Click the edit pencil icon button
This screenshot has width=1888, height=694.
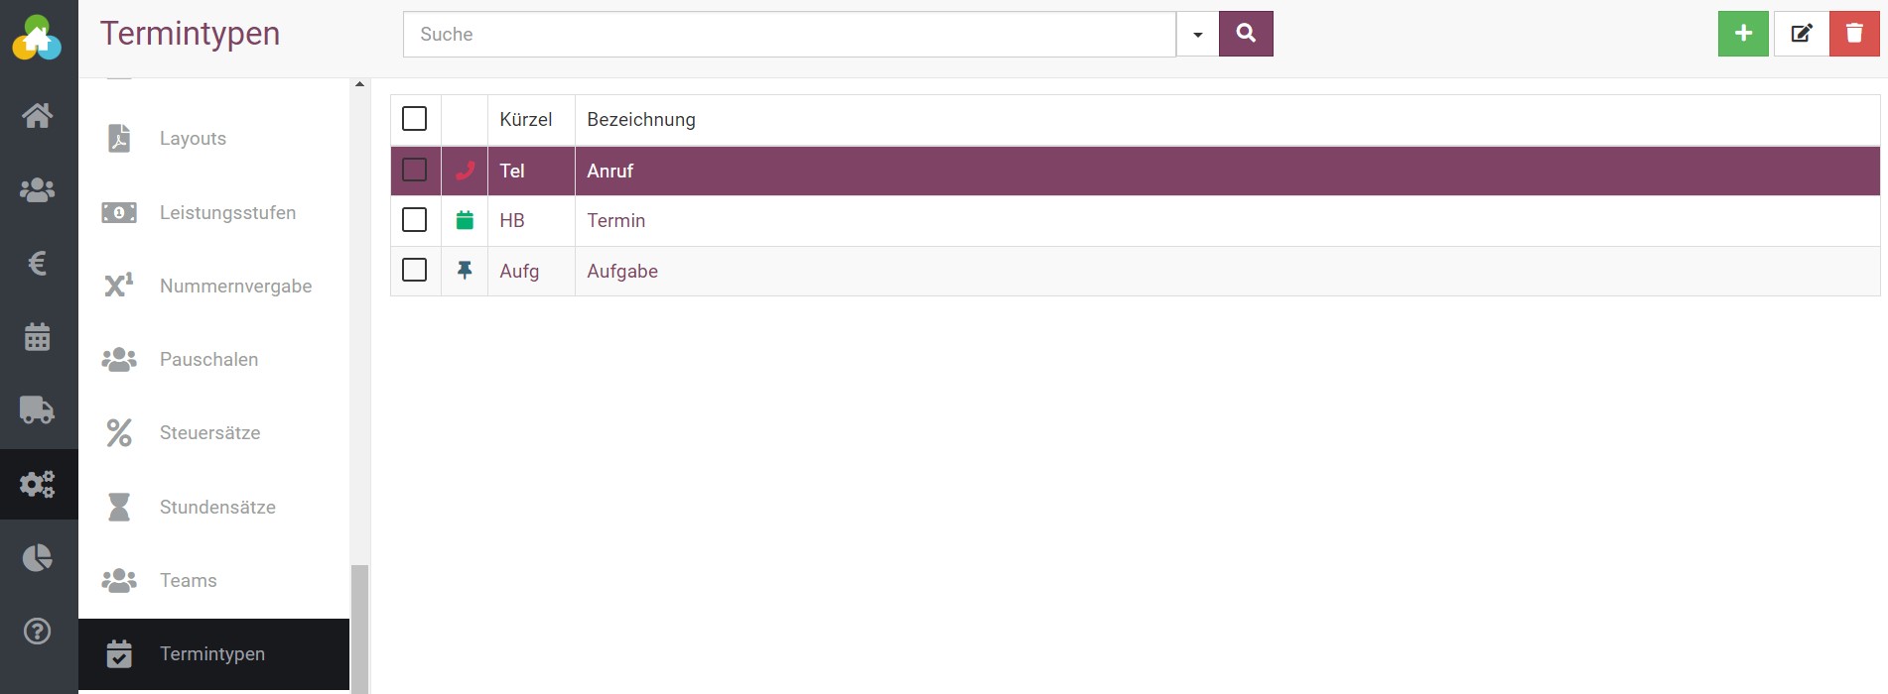[x=1801, y=34]
